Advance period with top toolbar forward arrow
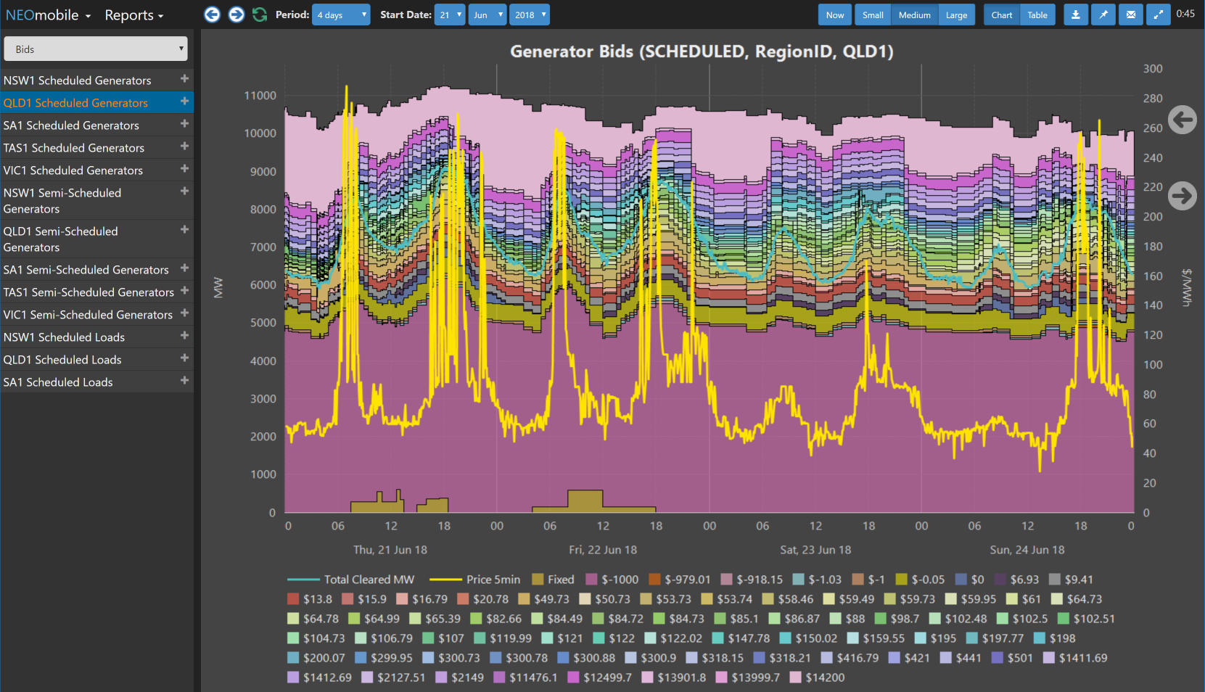 [x=237, y=15]
